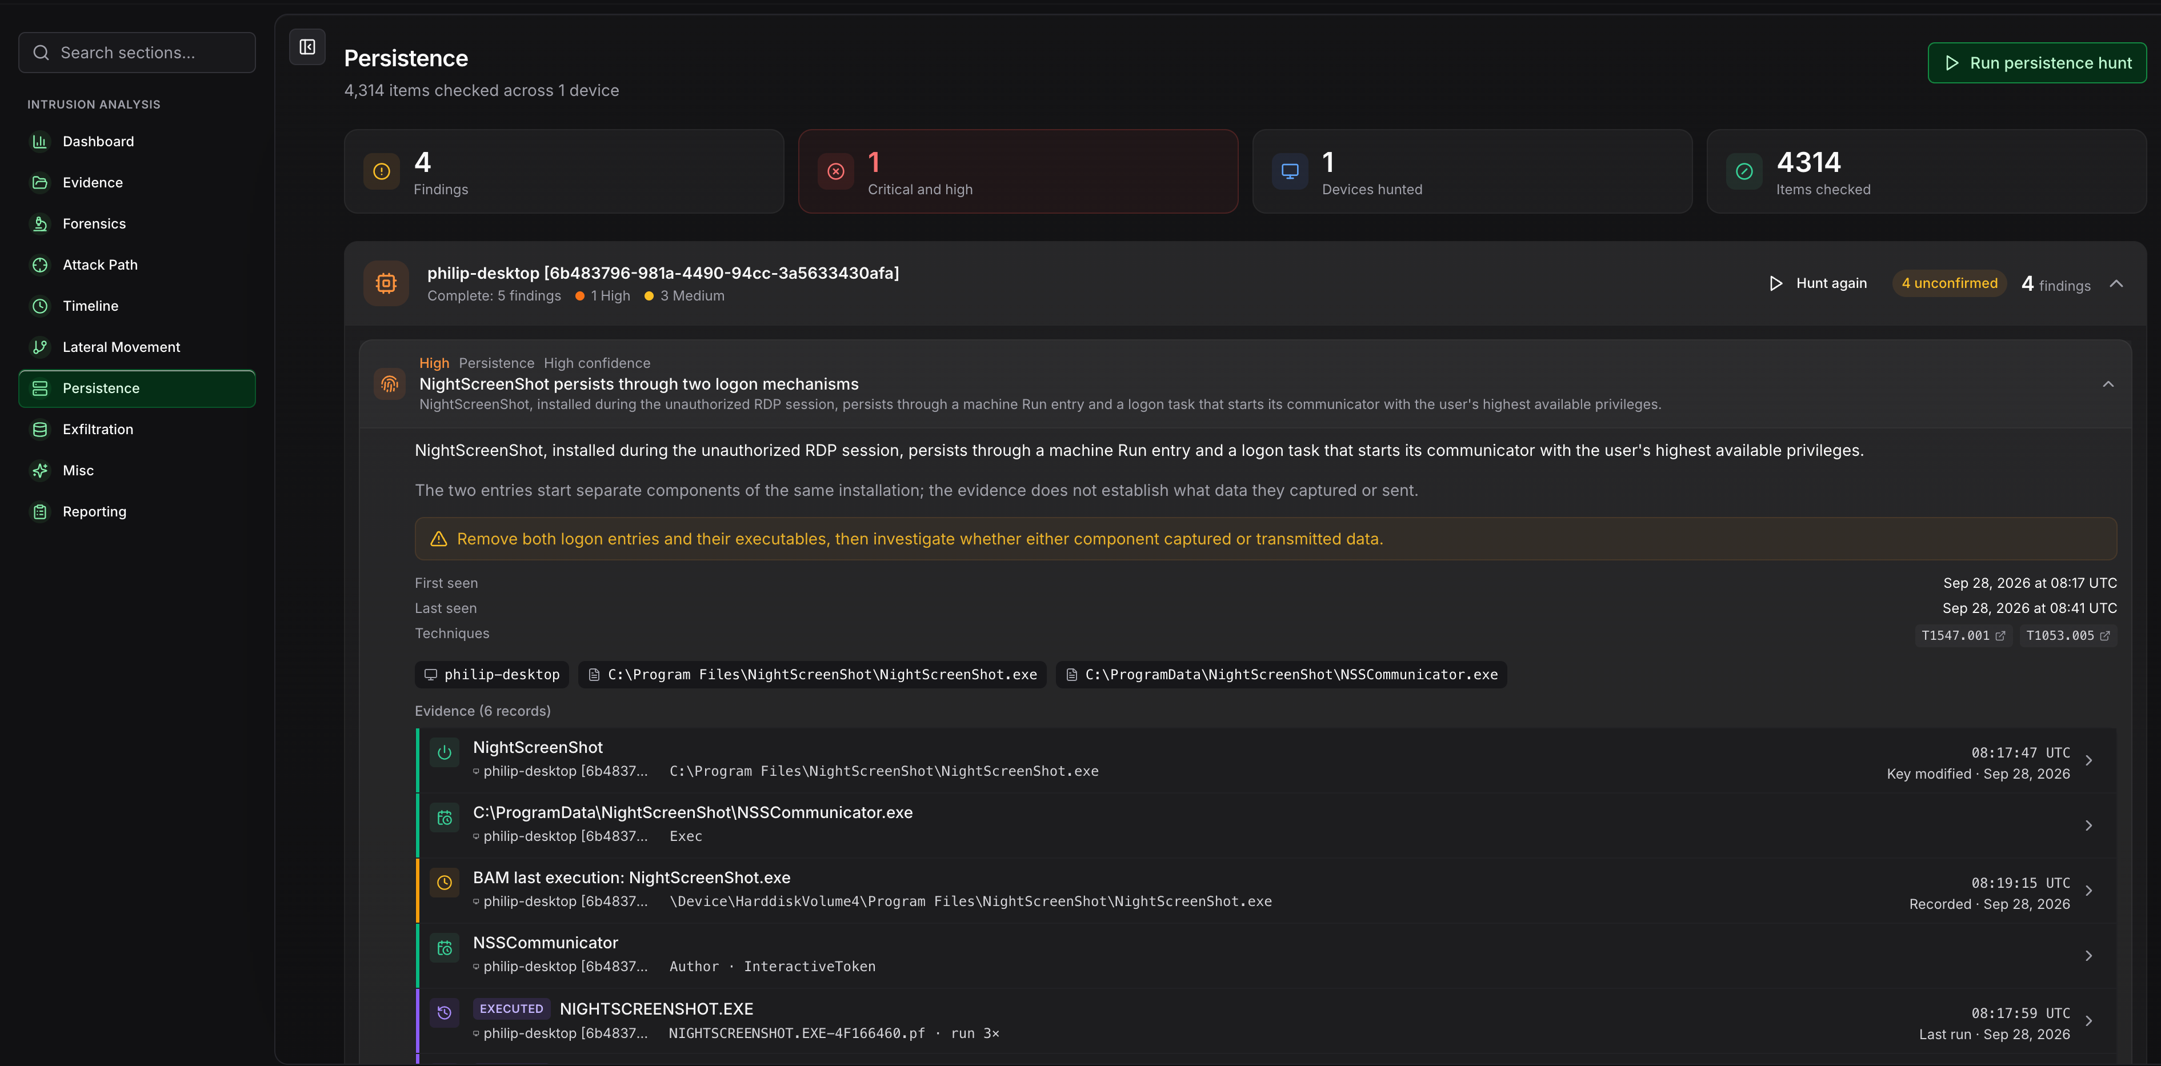Viewport: 2161px width, 1066px height.
Task: Go to the Forensics section
Action: 137,224
